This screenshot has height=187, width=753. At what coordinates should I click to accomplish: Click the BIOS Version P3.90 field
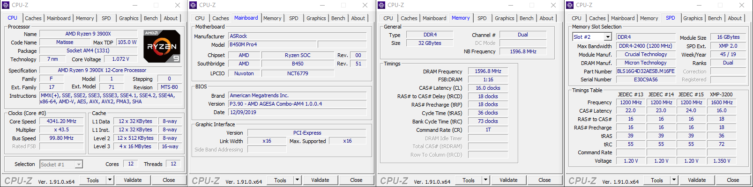298,104
